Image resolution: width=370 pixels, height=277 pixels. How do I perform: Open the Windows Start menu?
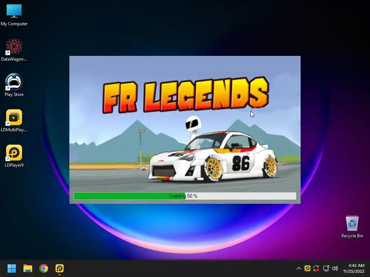tap(12, 268)
